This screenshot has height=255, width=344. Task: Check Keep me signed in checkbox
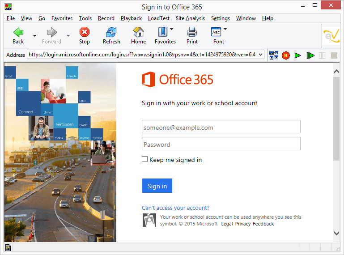(144, 159)
